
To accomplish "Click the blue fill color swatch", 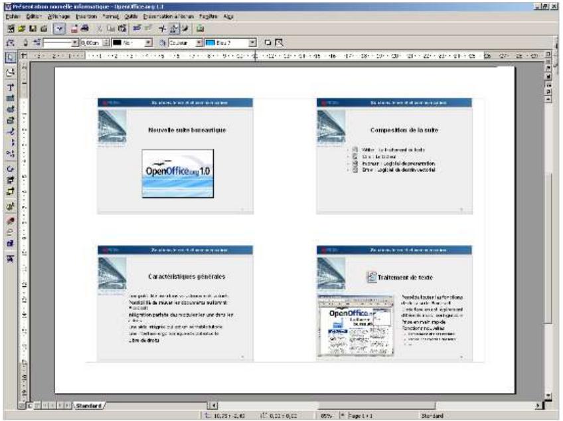I will [210, 42].
